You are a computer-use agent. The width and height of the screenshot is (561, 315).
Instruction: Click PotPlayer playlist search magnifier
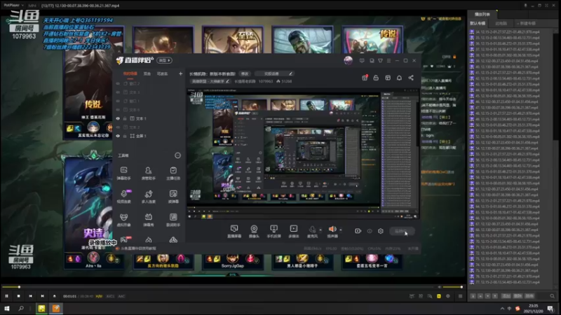point(552,296)
